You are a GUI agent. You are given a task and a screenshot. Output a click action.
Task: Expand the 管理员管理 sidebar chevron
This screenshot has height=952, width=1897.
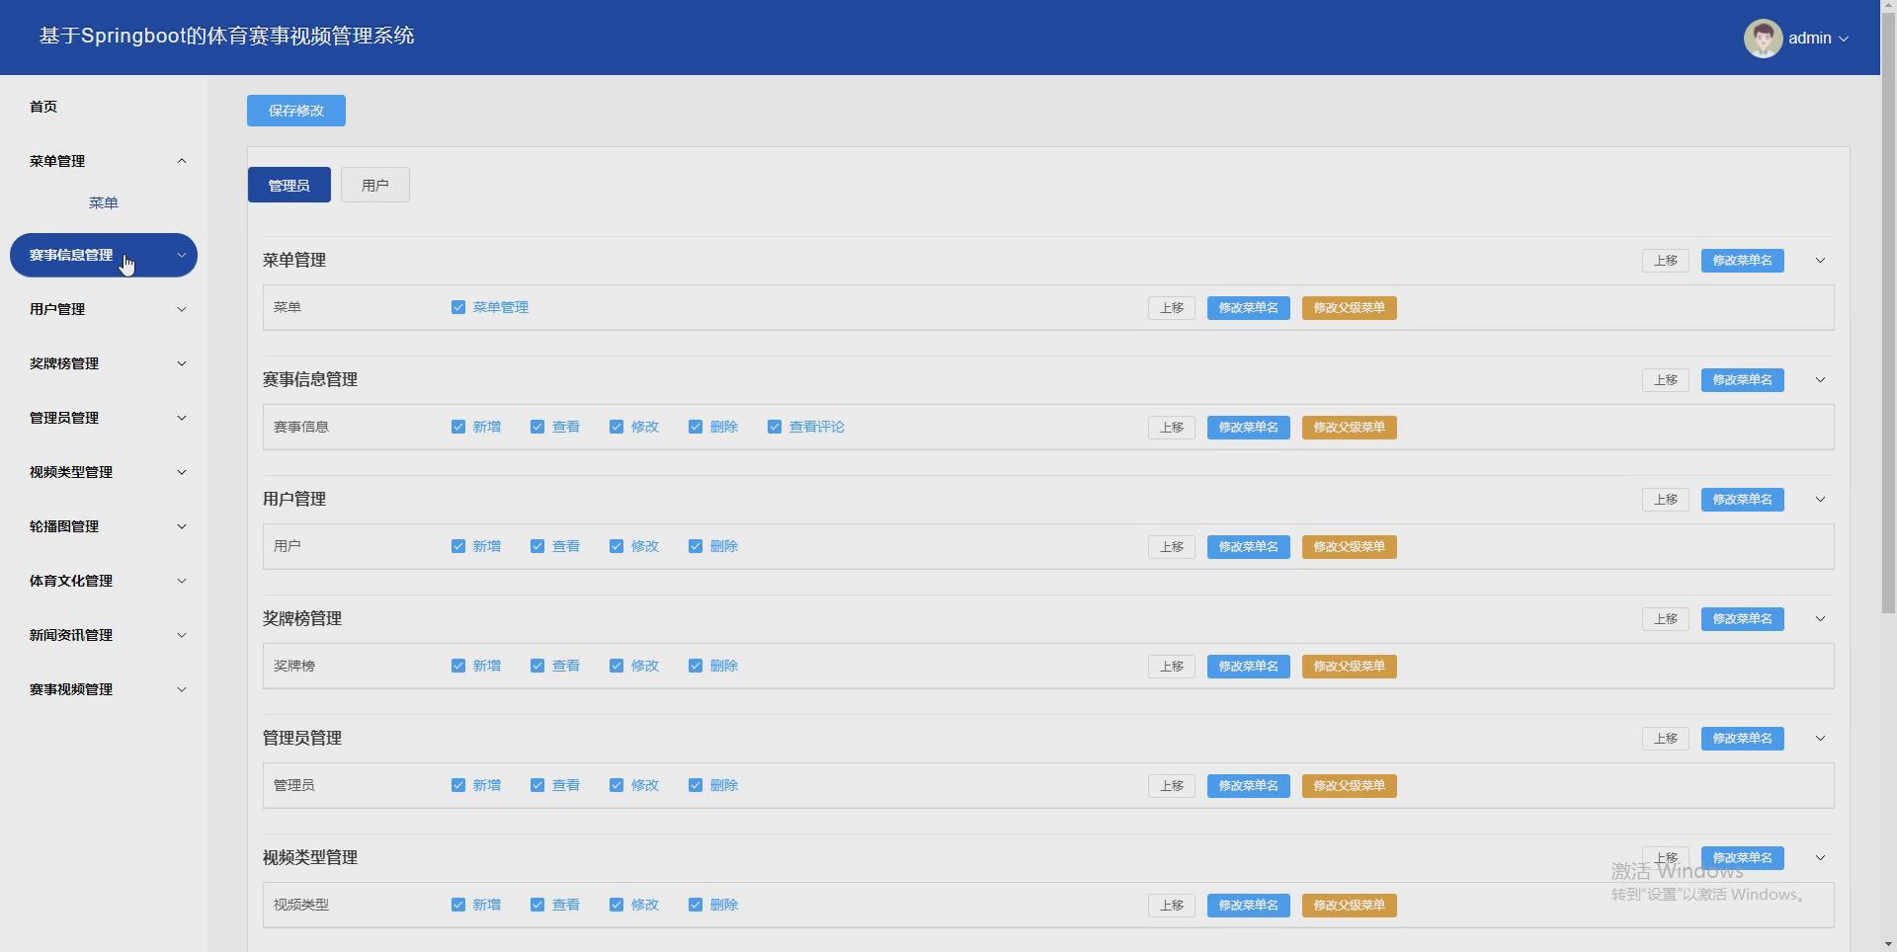182,418
